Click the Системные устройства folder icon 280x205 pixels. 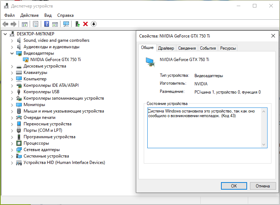(19, 156)
